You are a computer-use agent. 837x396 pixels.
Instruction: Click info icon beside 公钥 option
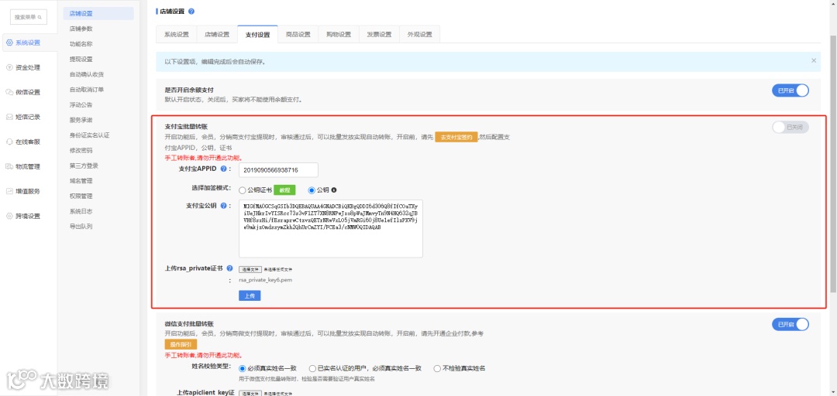334,189
